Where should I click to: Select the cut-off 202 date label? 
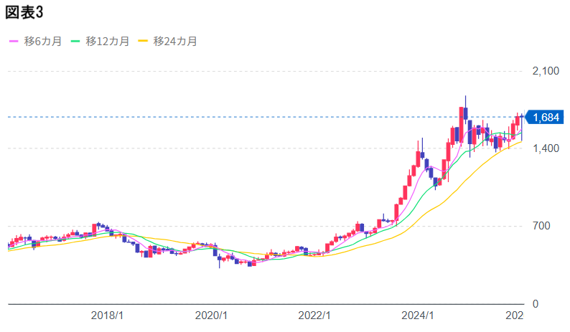pos(514,316)
